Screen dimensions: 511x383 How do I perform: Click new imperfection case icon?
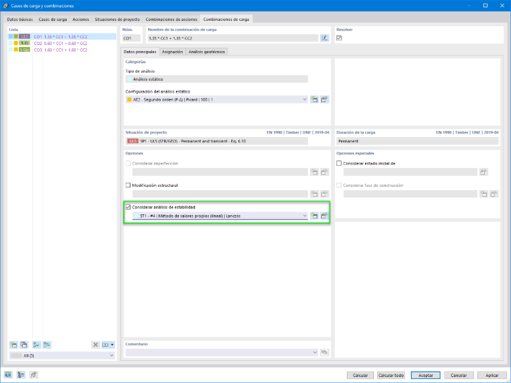[x=314, y=172]
